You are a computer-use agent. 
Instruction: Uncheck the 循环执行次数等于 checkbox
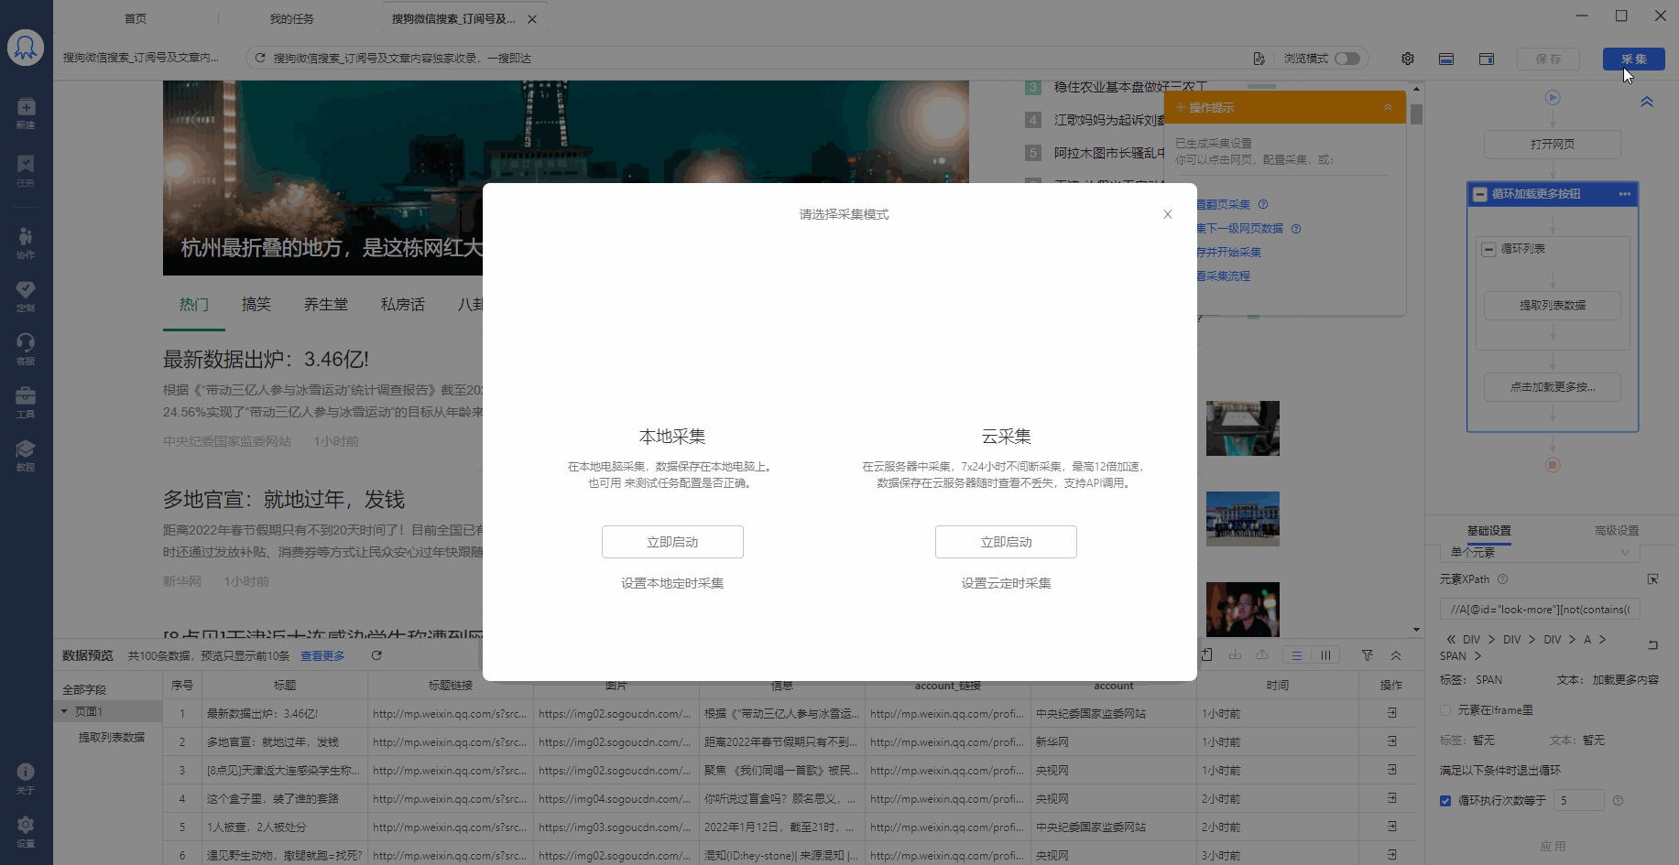pos(1445,801)
